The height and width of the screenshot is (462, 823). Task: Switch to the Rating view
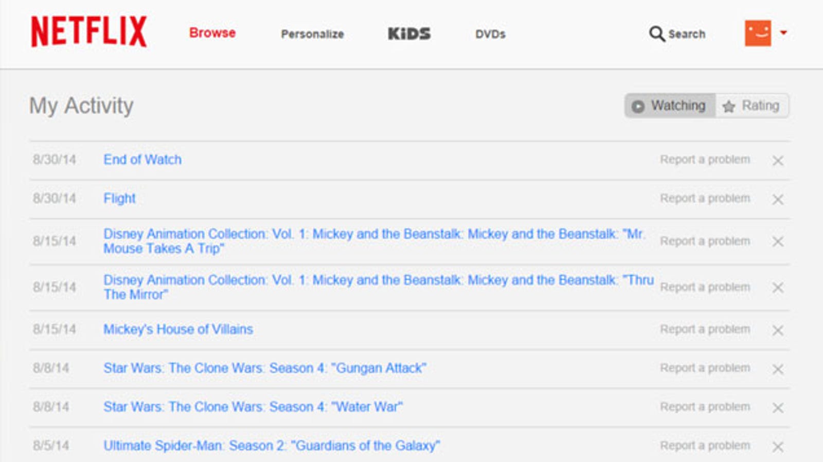click(752, 106)
